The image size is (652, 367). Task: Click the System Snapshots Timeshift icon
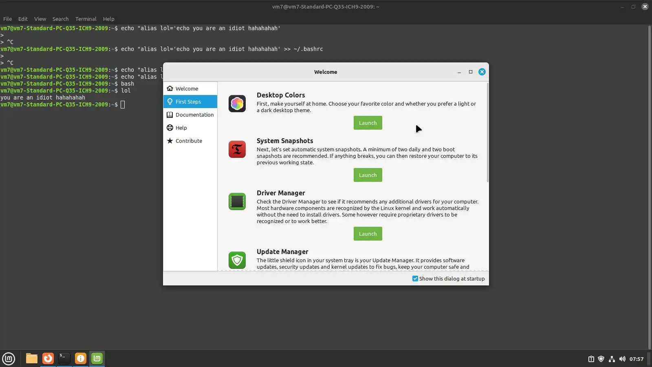237,149
